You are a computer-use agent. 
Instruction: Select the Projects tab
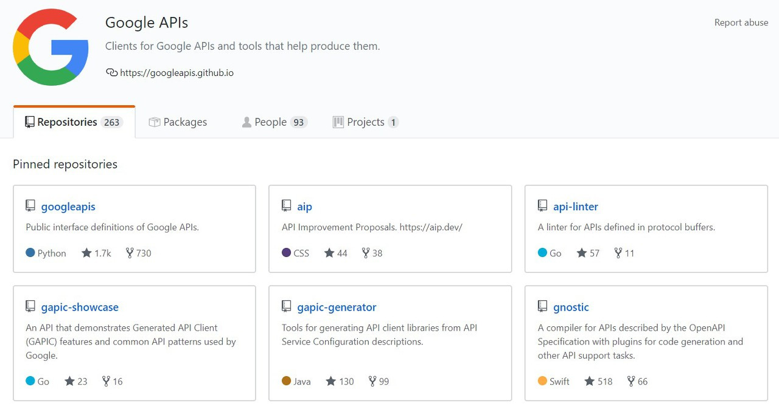coord(365,122)
